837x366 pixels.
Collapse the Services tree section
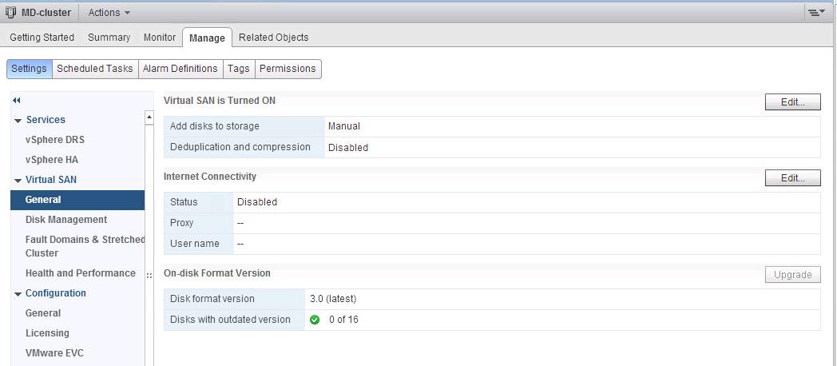pyautogui.click(x=18, y=121)
